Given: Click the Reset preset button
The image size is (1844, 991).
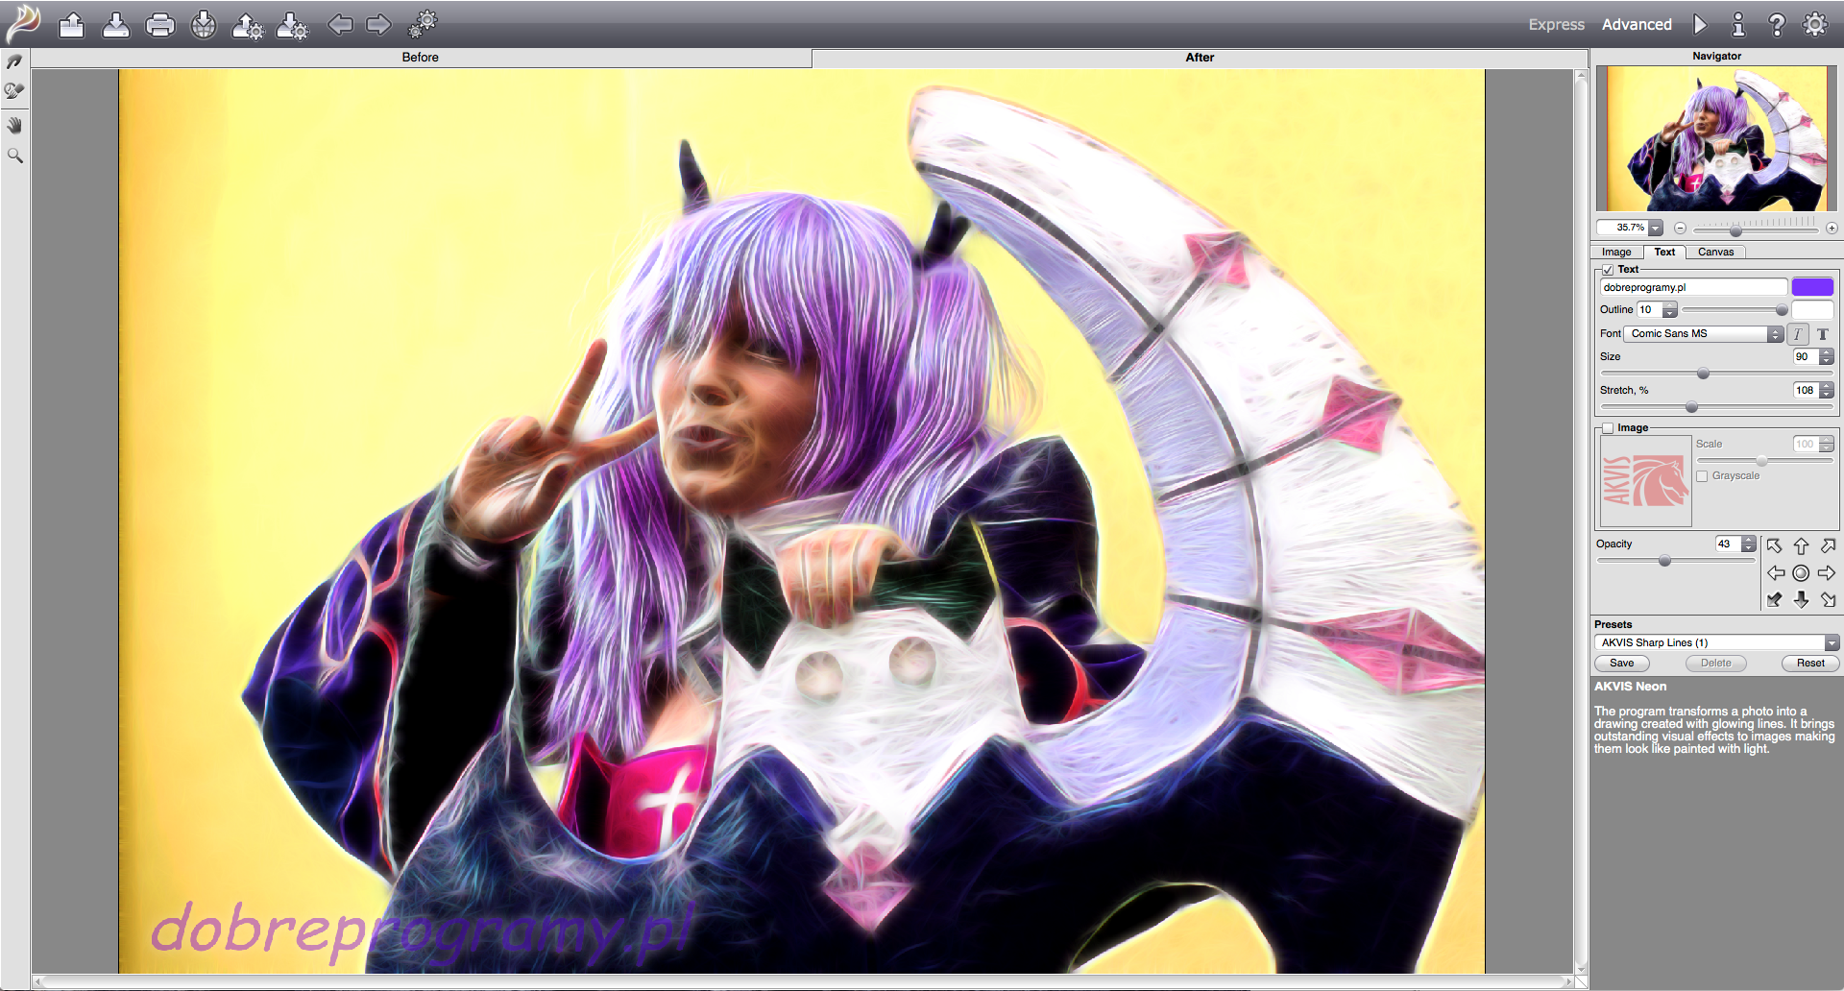Looking at the screenshot, I should click(1810, 664).
